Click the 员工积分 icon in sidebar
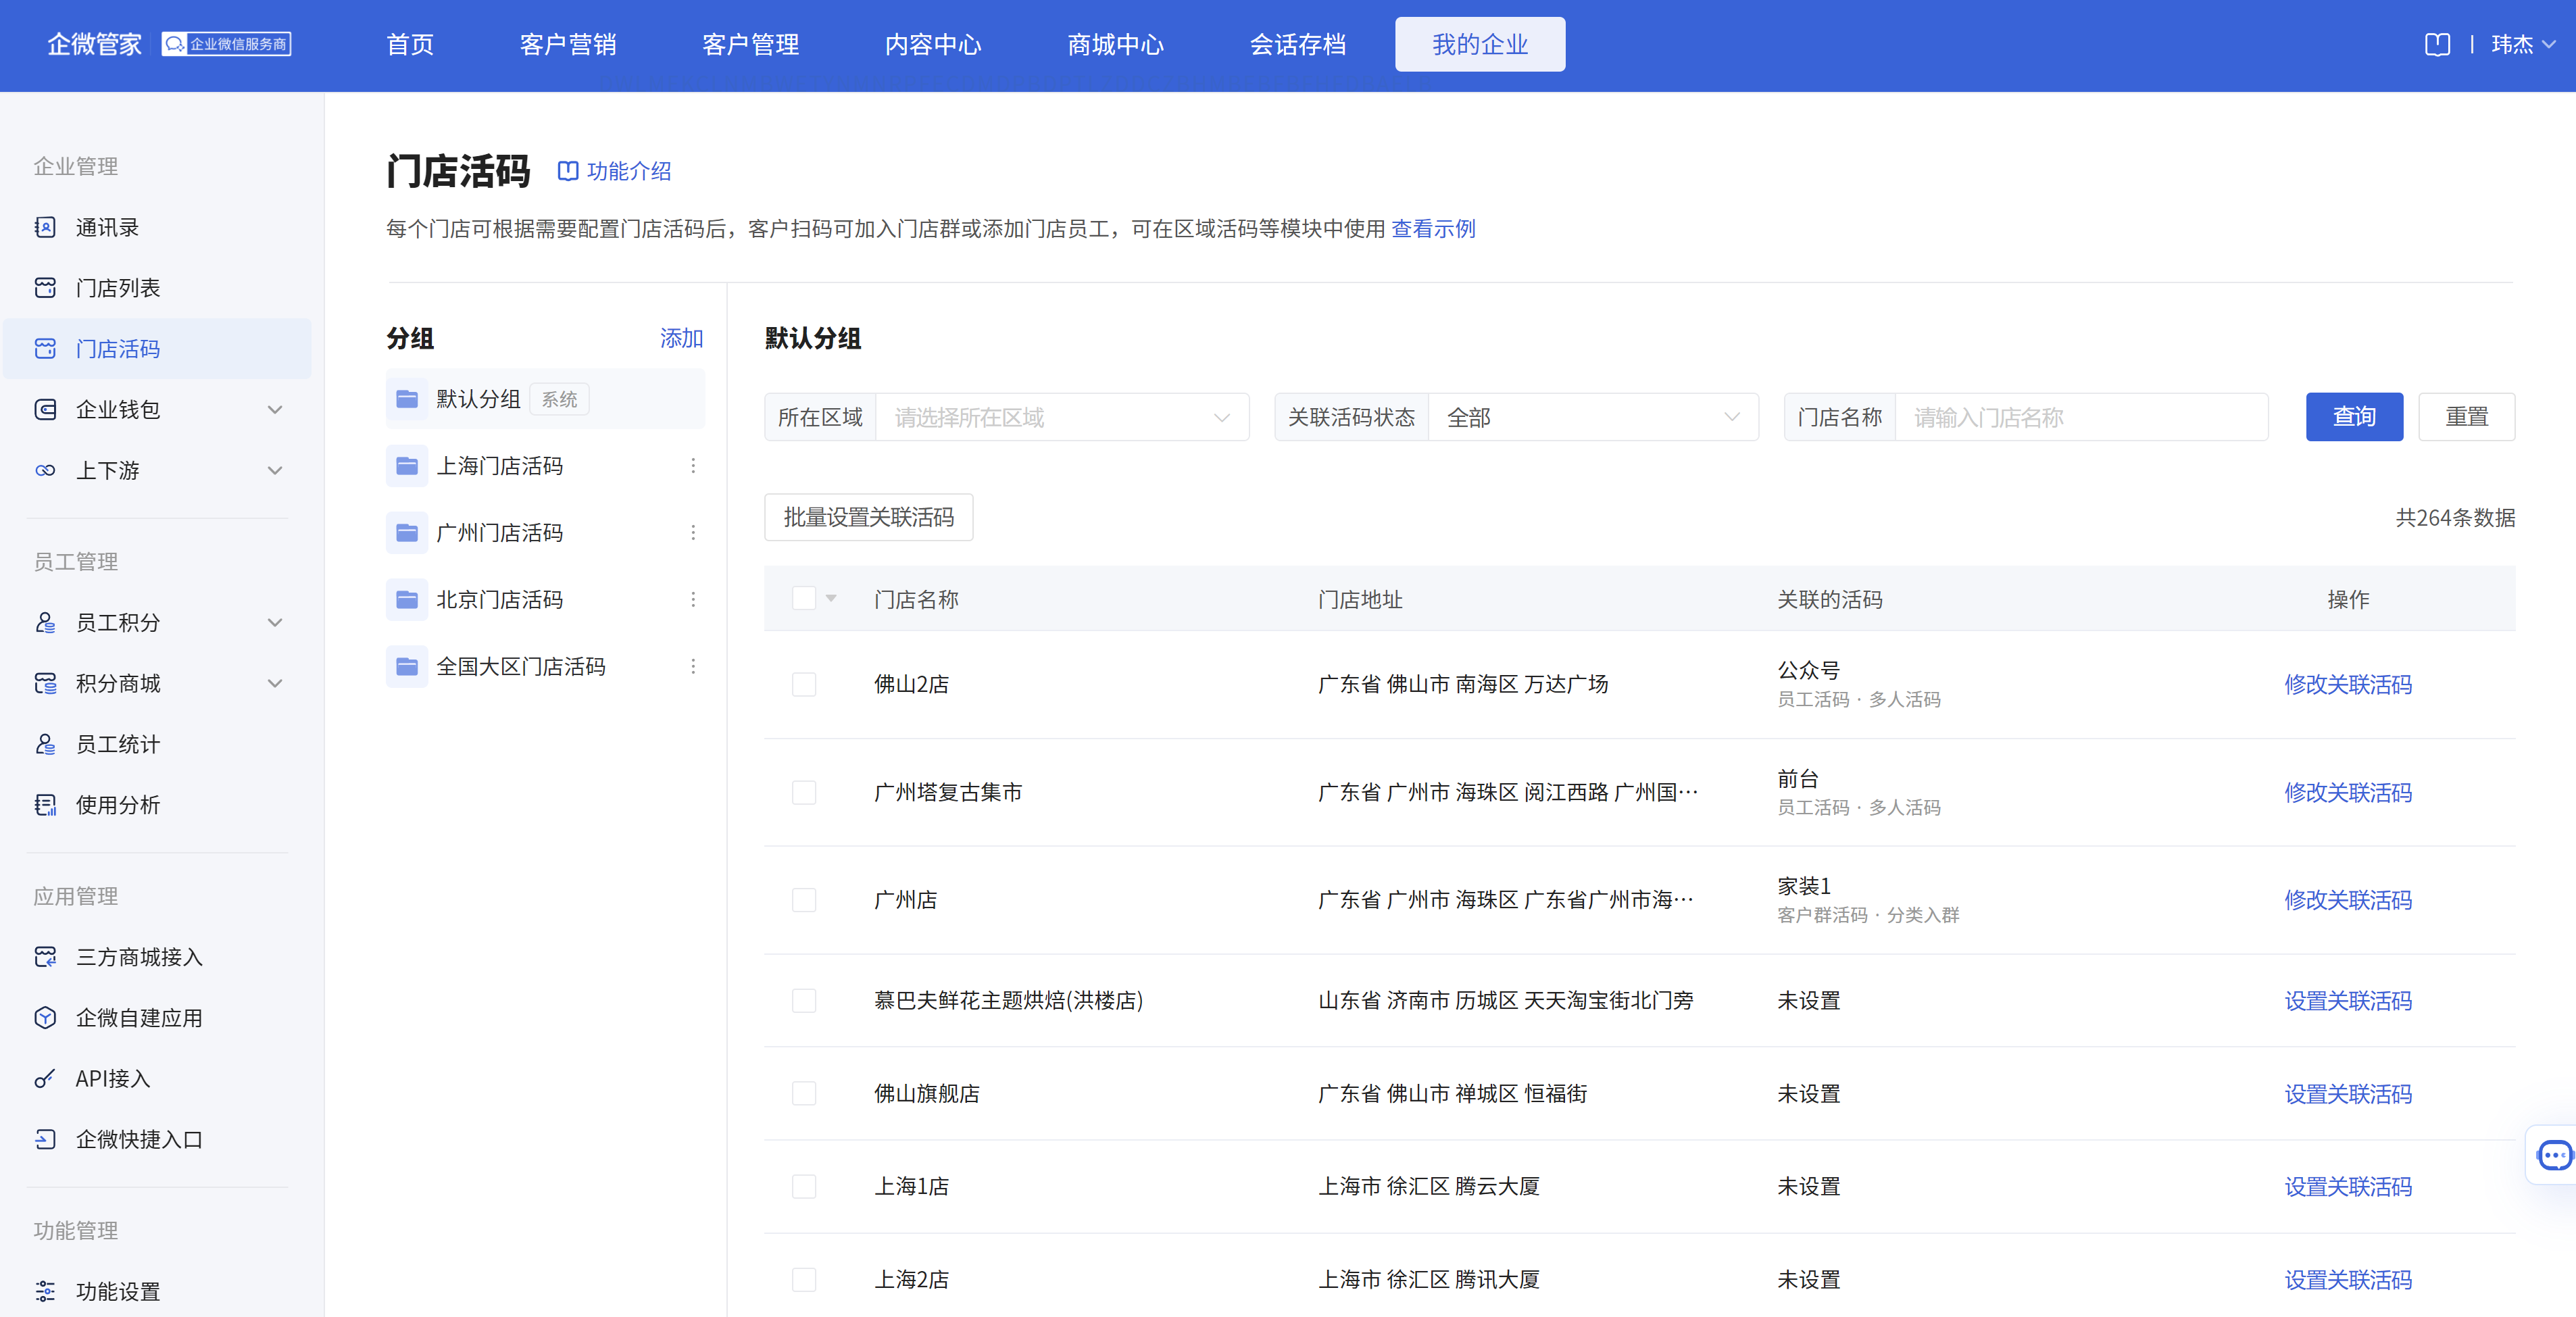This screenshot has width=2576, height=1317. click(x=45, y=622)
